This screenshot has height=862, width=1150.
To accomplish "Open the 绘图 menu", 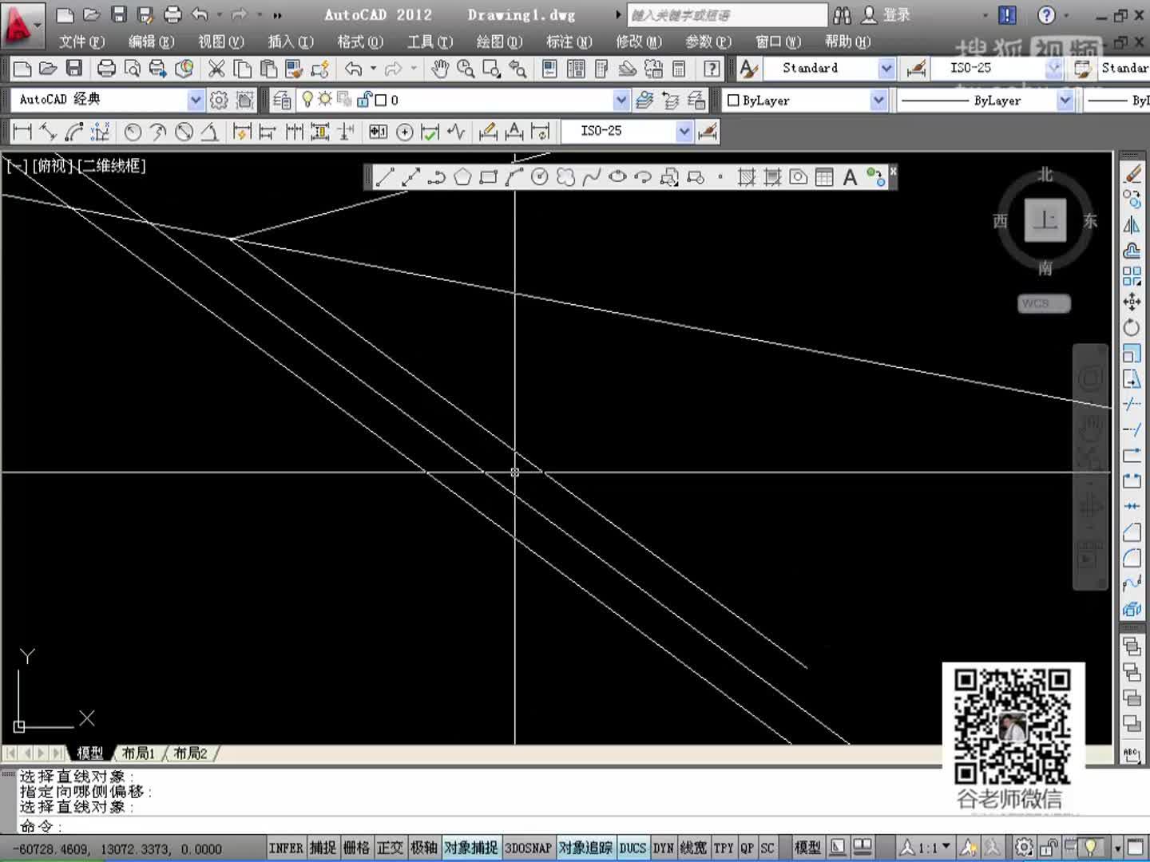I will (x=497, y=42).
